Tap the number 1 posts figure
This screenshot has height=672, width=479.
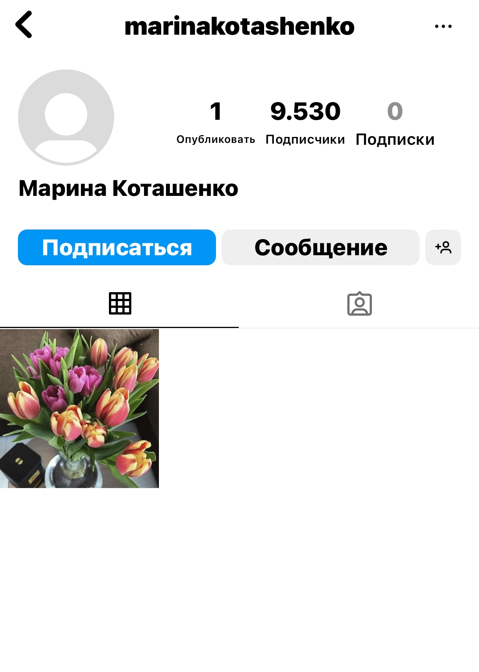pos(216,111)
